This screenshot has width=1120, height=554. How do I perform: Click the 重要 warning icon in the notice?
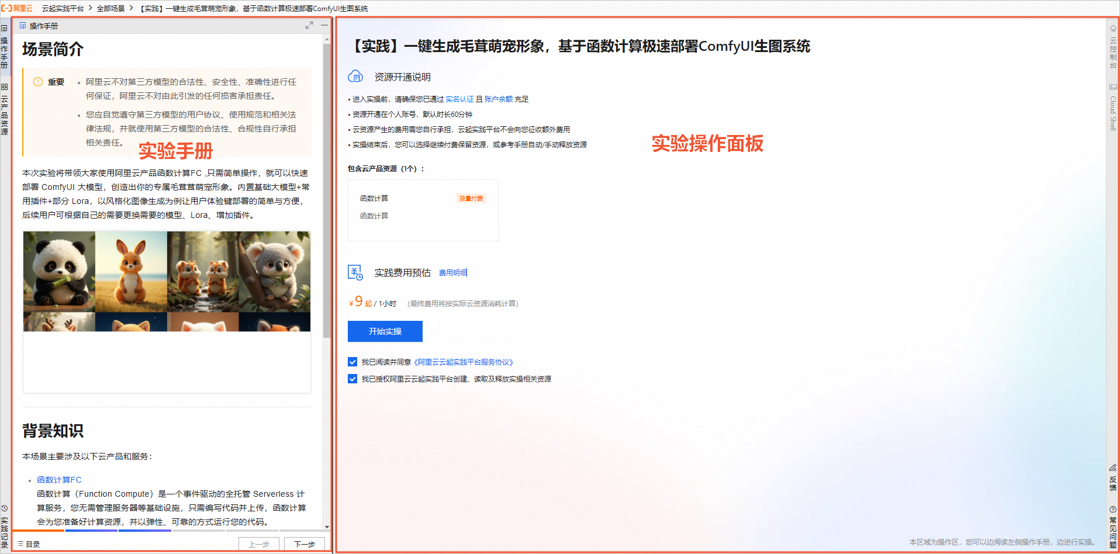[x=38, y=82]
